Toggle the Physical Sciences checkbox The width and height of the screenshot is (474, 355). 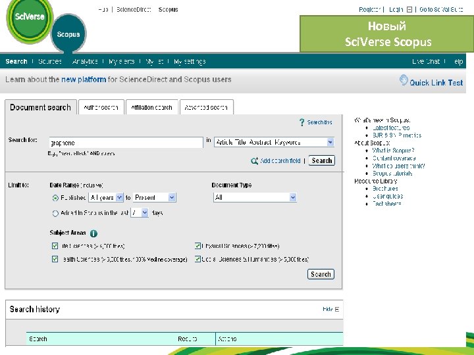197,246
